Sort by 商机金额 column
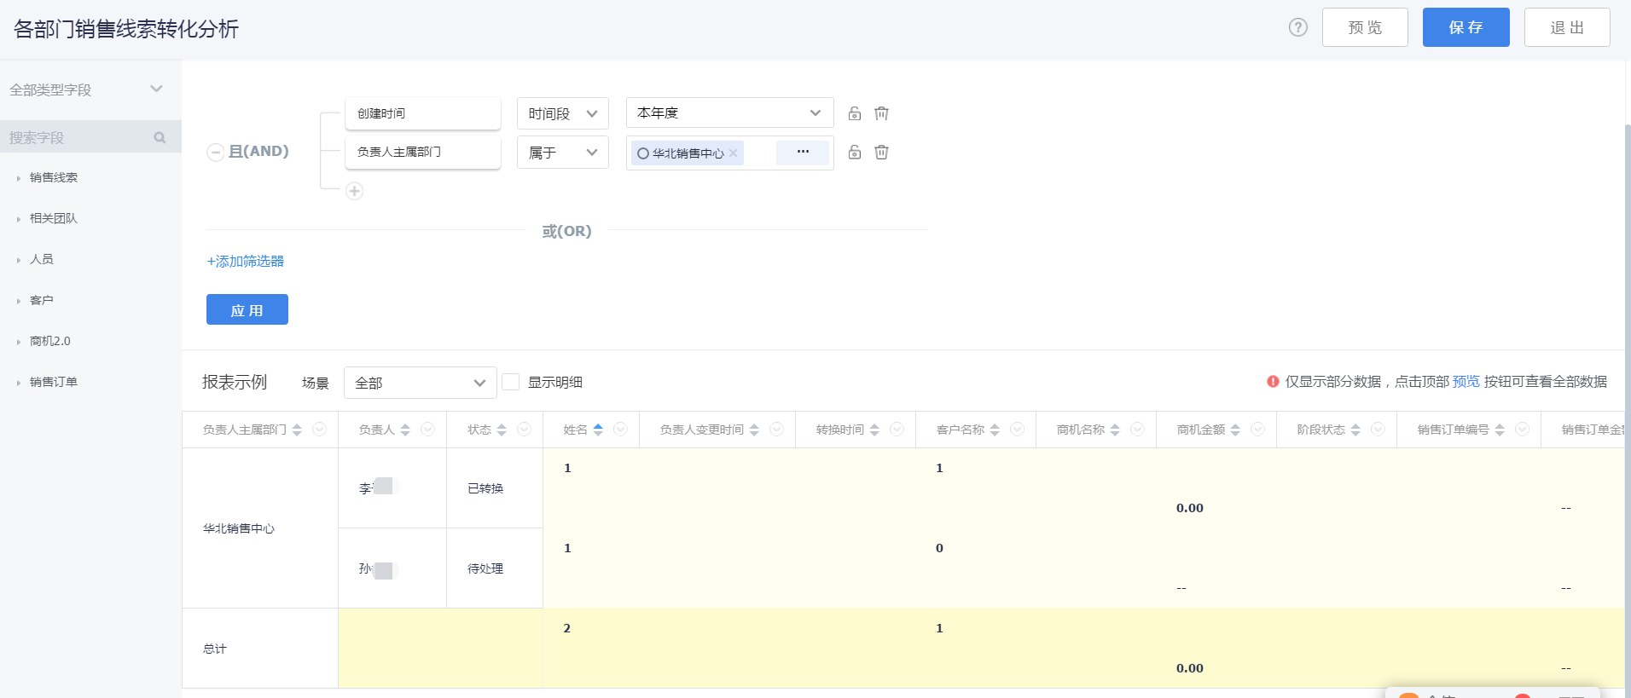The width and height of the screenshot is (1631, 698). [1235, 430]
